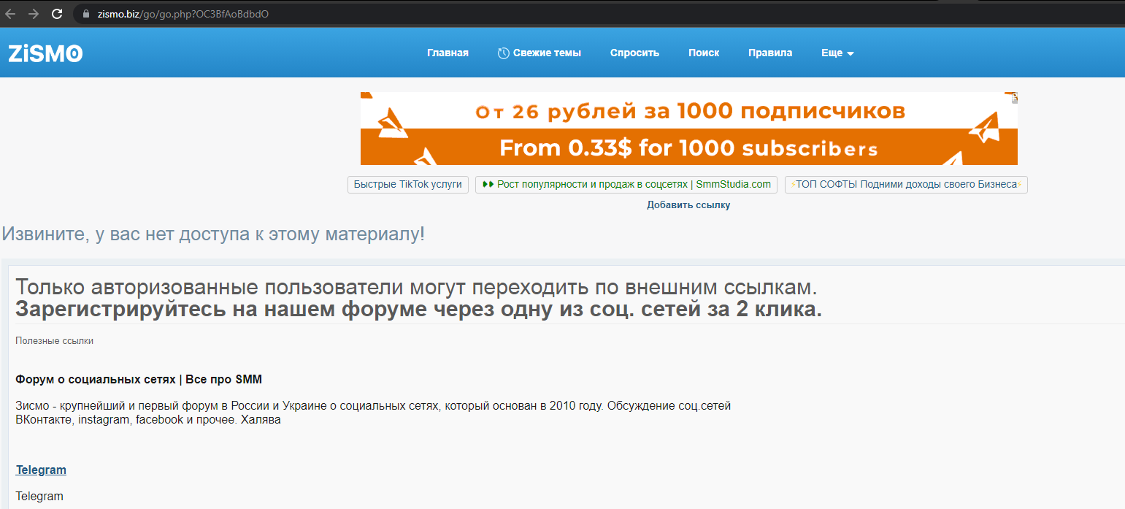1125x509 pixels.
Task: Click the Зисмо - крупнейший description paragraph
Action: pyautogui.click(x=373, y=413)
